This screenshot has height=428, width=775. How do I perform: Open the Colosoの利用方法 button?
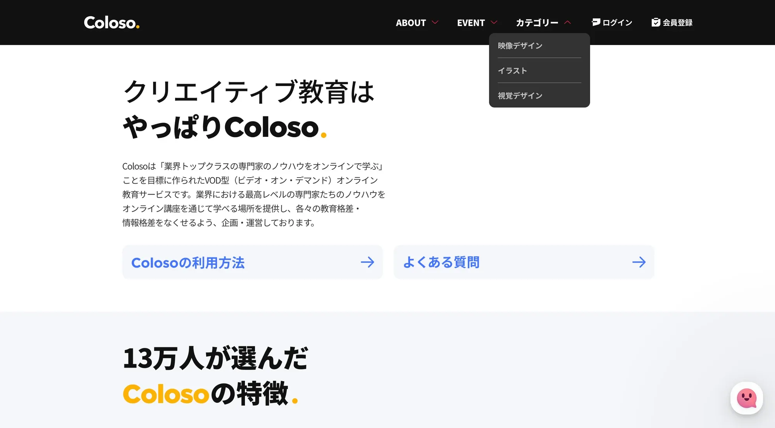[x=252, y=262]
